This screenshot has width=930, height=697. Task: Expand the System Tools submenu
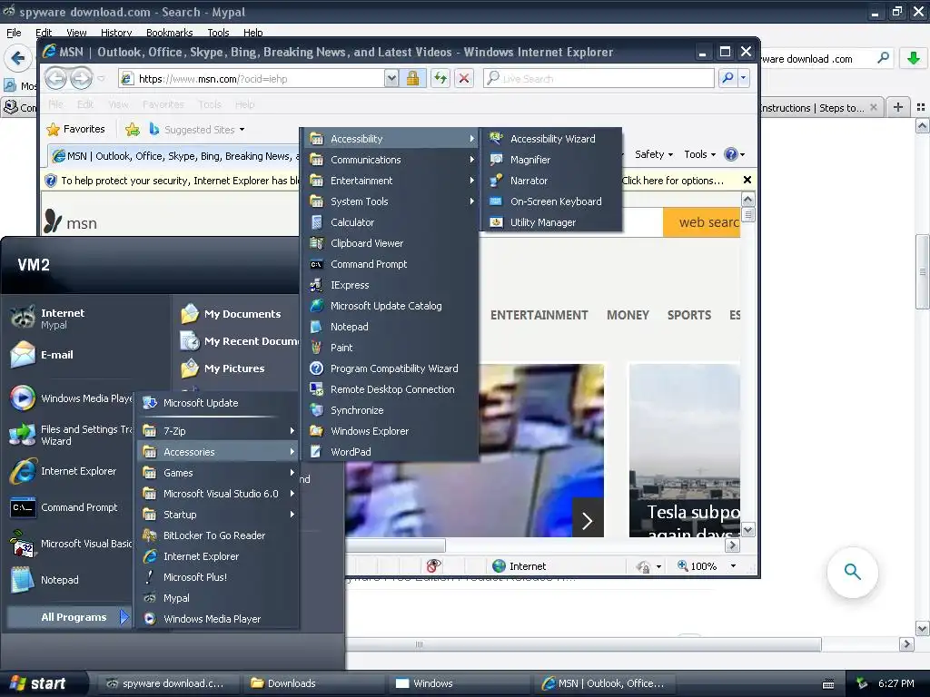pyautogui.click(x=391, y=201)
